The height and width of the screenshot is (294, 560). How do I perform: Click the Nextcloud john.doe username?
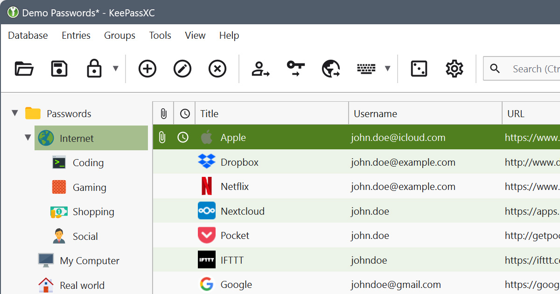pyautogui.click(x=370, y=211)
